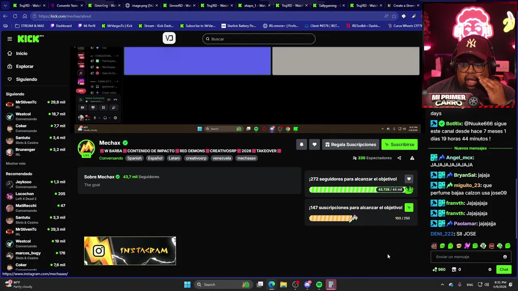518x291 pixels.
Task: Focus the Buscar search field
Action: coord(259,39)
